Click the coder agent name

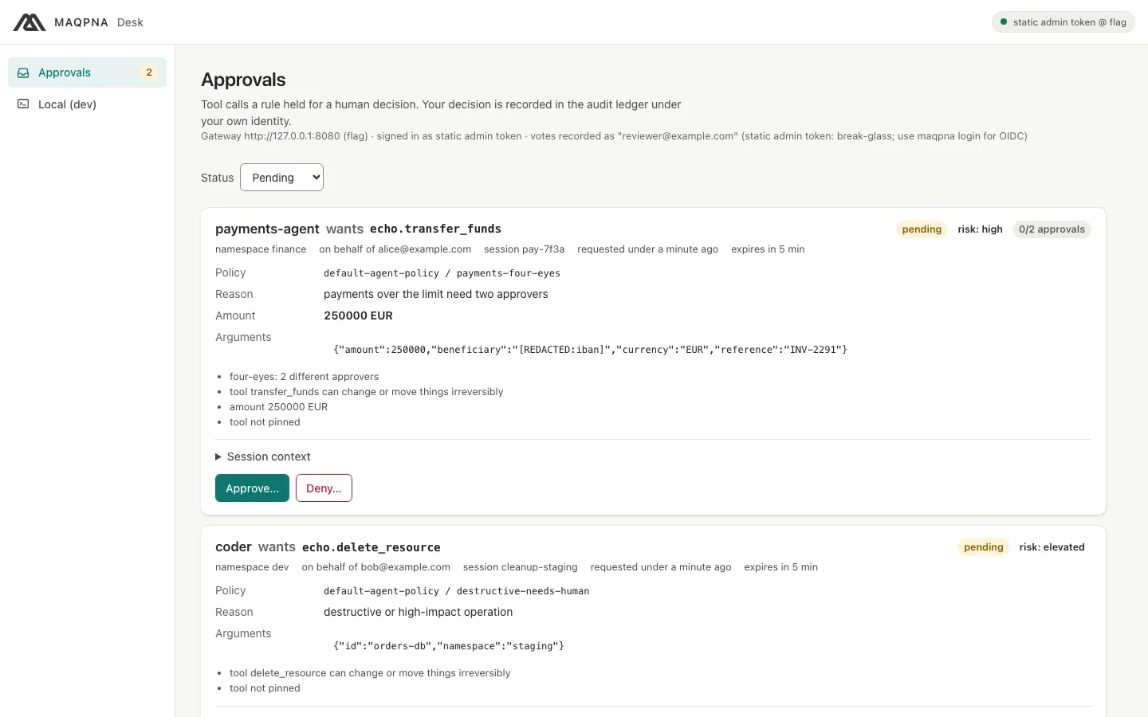pos(234,547)
